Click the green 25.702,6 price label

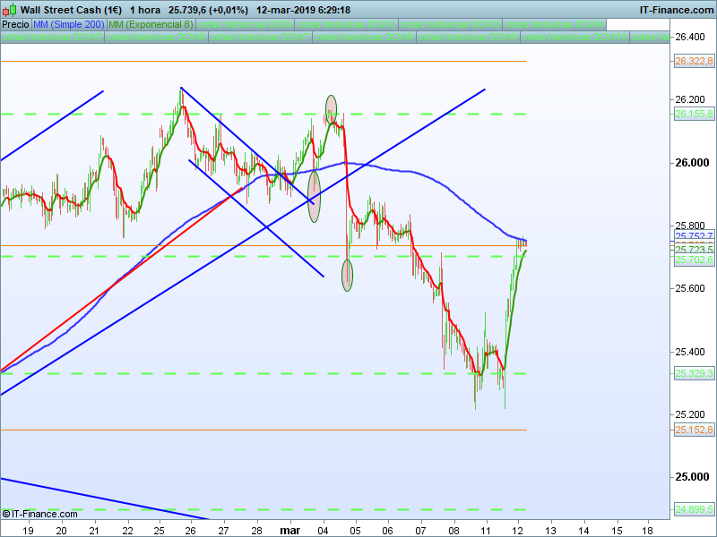point(694,260)
